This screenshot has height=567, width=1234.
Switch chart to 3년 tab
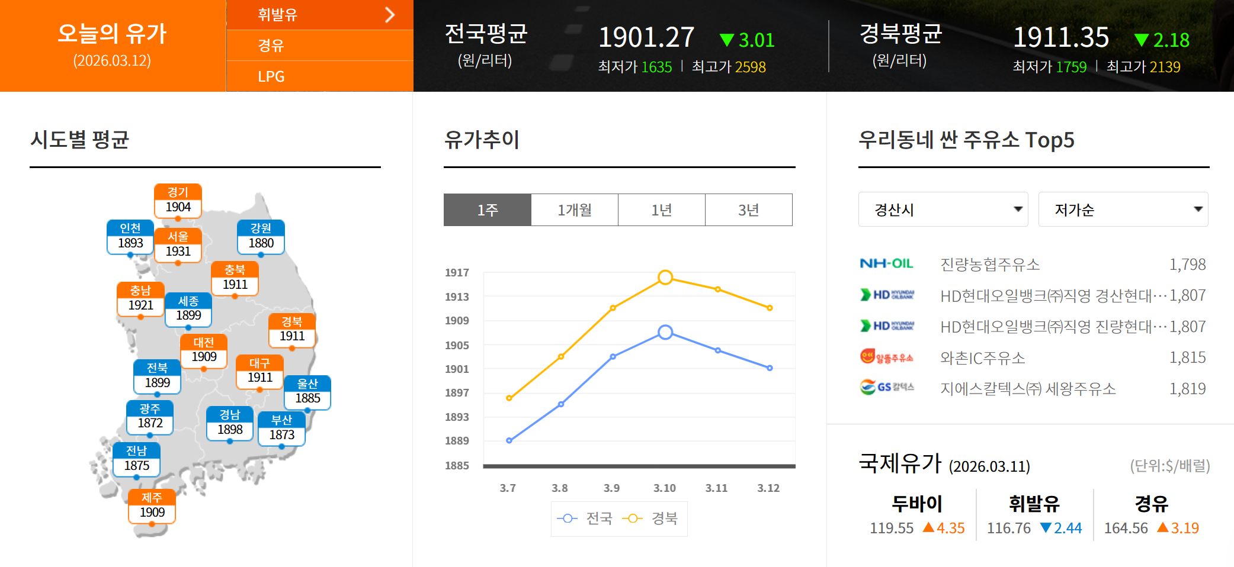pos(749,210)
